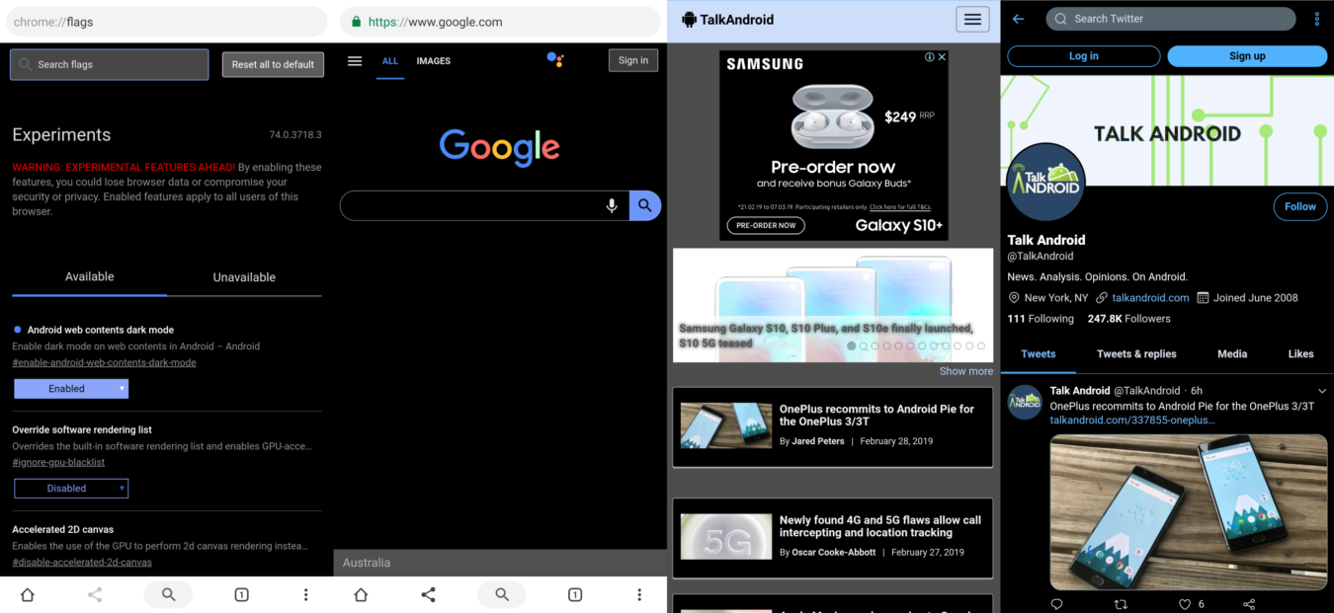Image resolution: width=1334 pixels, height=613 pixels.
Task: Retweet the OnePlus tweet
Action: [1120, 603]
